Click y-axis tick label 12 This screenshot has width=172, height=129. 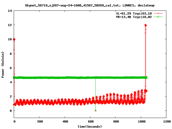(10, 25)
